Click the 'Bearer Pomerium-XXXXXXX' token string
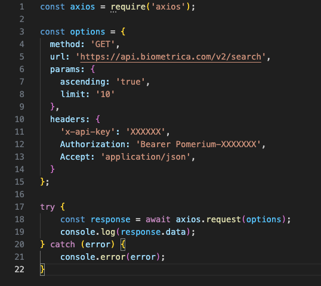Image resolution: width=321 pixels, height=286 pixels. (x=198, y=144)
